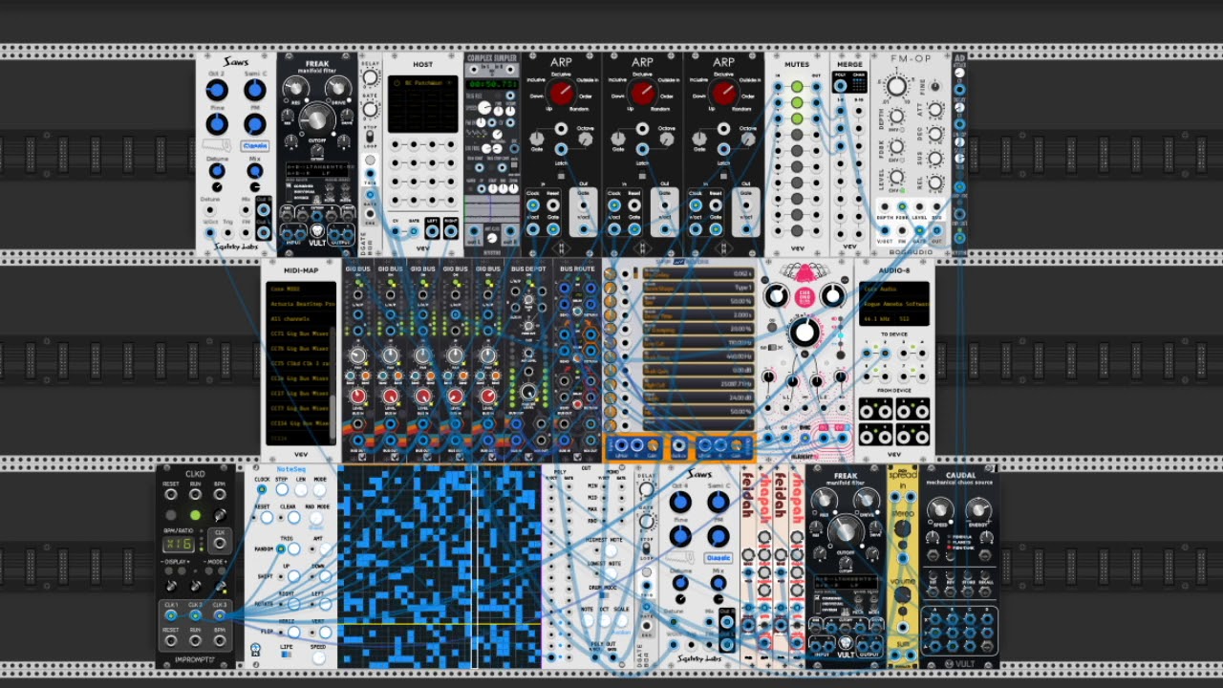The width and height of the screenshot is (1223, 688).
Task: Toggle the ON button of the first GIG BUS
Action: click(357, 283)
